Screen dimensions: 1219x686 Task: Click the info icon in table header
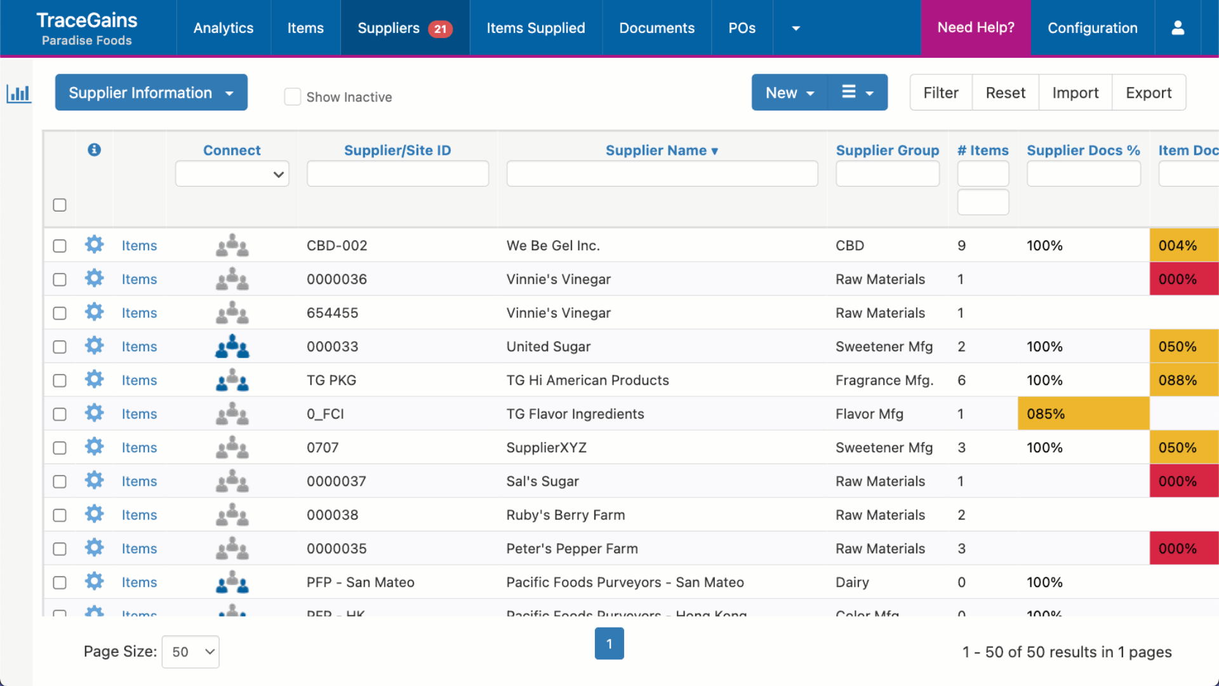click(x=94, y=150)
